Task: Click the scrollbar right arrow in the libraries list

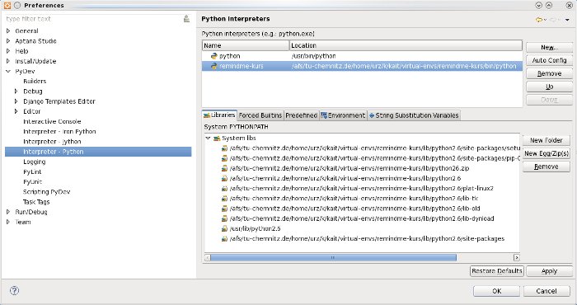Action: click(x=516, y=257)
